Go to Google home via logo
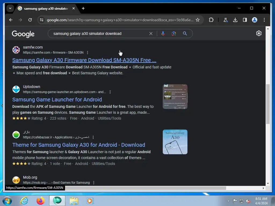 (23, 34)
